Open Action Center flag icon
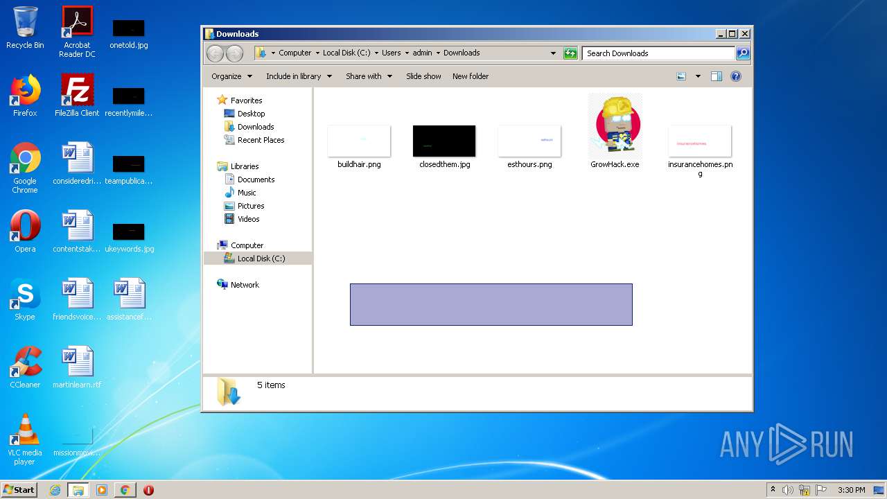887x499 pixels. [820, 490]
